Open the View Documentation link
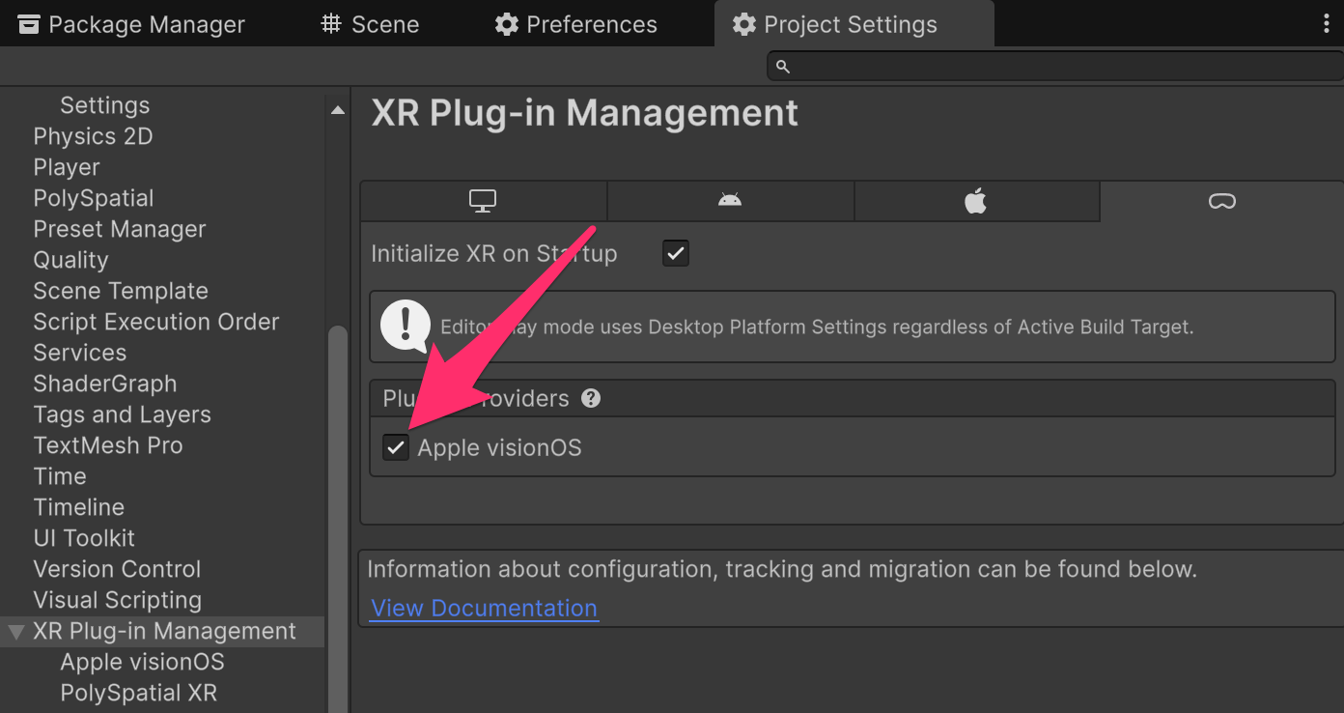 coord(484,608)
